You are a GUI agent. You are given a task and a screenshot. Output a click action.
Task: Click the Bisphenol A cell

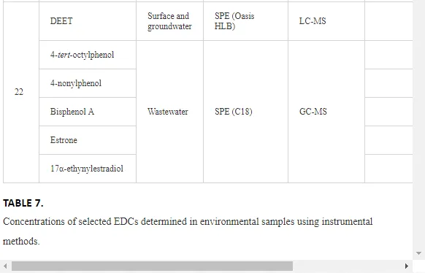tap(88, 112)
